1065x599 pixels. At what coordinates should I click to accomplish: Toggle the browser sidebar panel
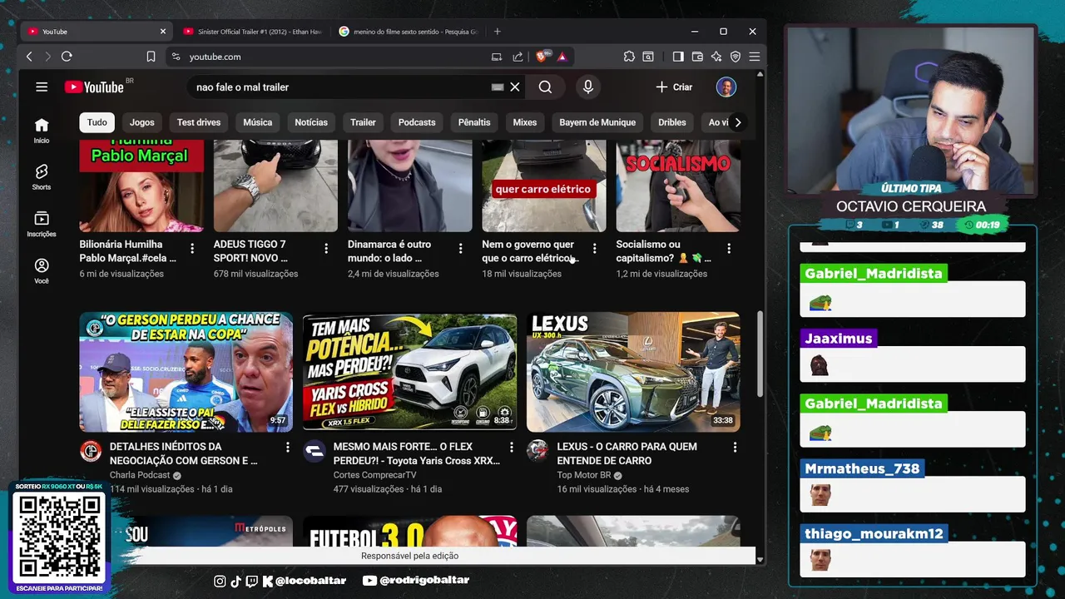pyautogui.click(x=678, y=57)
